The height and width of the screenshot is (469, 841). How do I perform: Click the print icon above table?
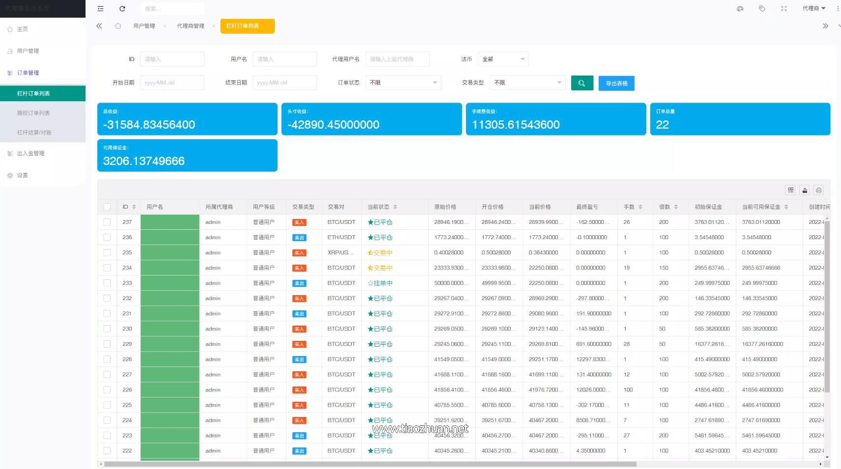(x=818, y=190)
